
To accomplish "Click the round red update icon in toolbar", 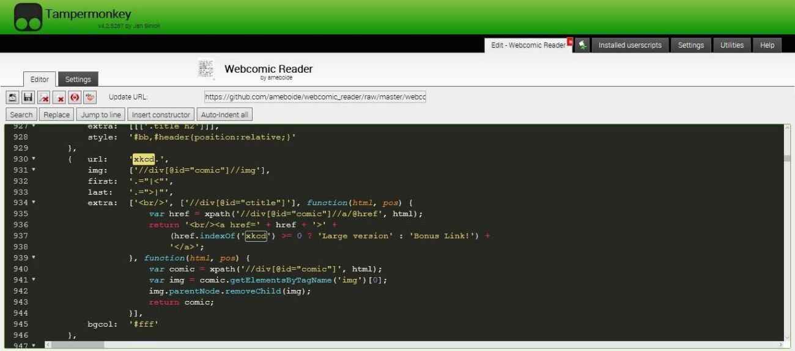I will 75,97.
